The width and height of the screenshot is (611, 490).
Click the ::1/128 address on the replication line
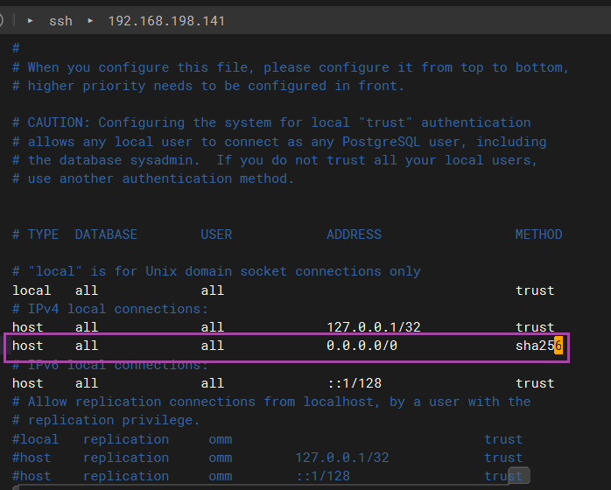point(323,476)
